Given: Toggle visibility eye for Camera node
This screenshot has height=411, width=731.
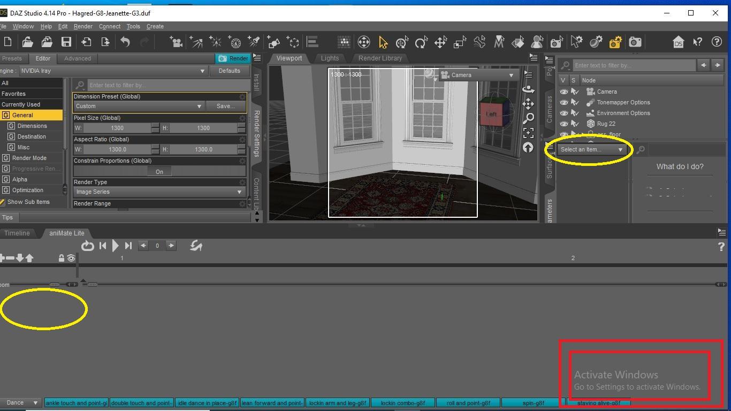Looking at the screenshot, I should (x=564, y=92).
